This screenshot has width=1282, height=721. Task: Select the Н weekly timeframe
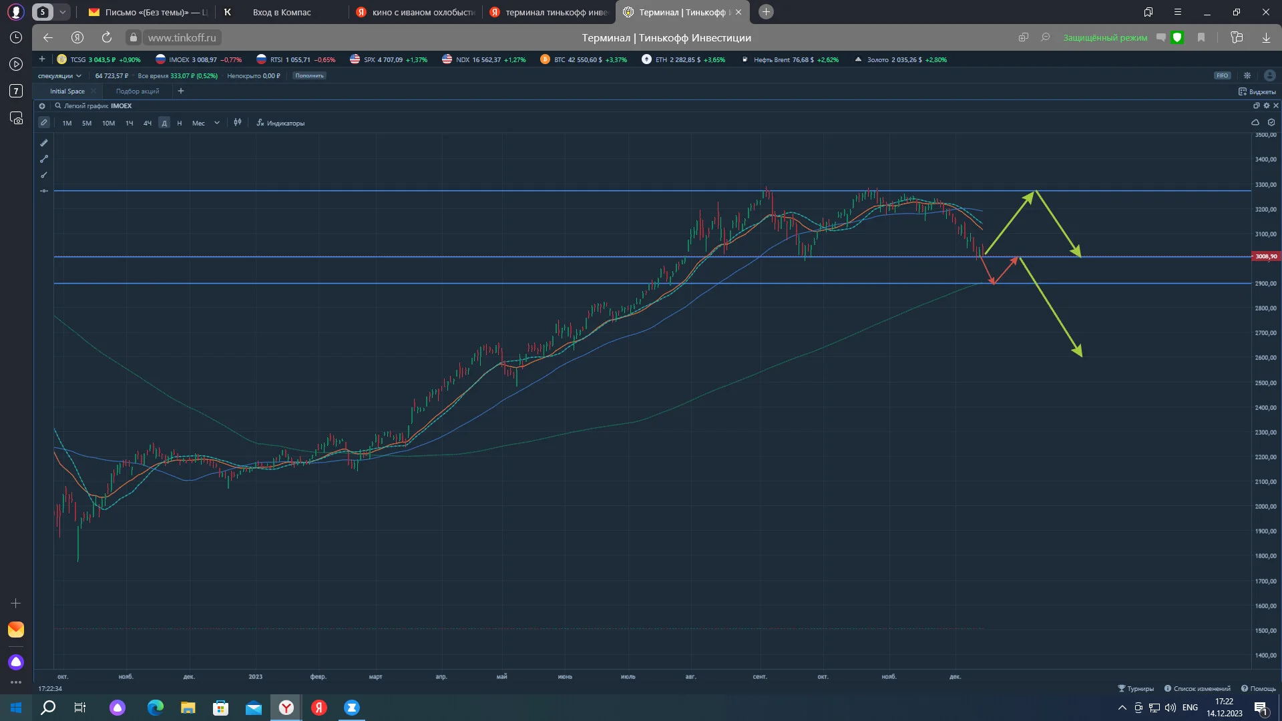(180, 124)
